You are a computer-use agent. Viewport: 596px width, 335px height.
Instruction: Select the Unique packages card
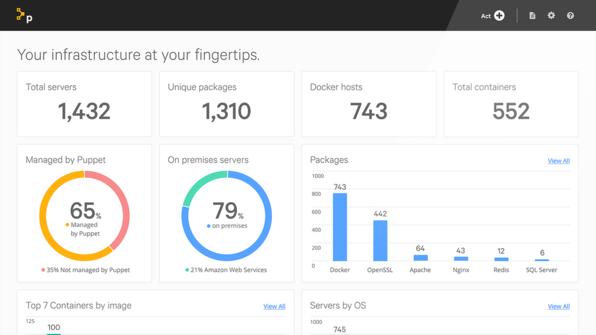227,104
